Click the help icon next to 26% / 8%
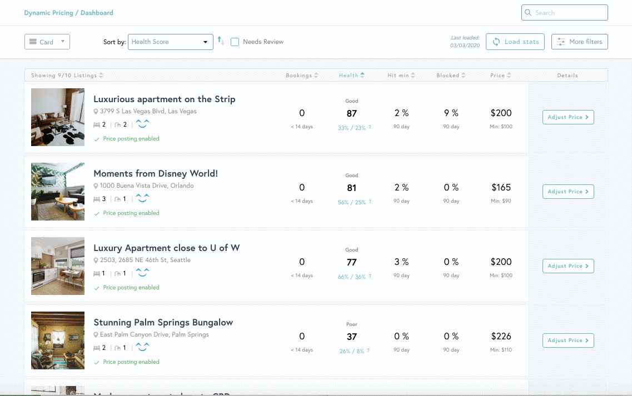 [368, 350]
